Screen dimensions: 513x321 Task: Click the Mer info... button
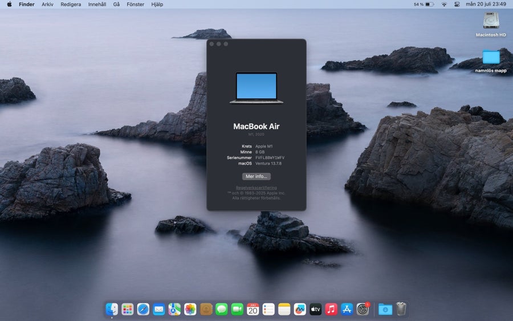(256, 176)
